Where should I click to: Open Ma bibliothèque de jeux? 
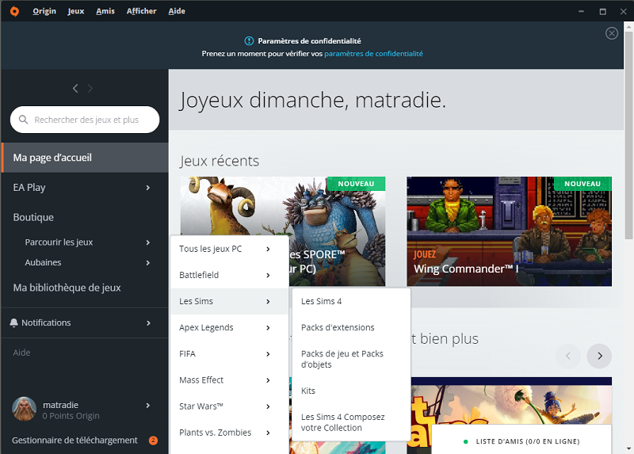[67, 288]
